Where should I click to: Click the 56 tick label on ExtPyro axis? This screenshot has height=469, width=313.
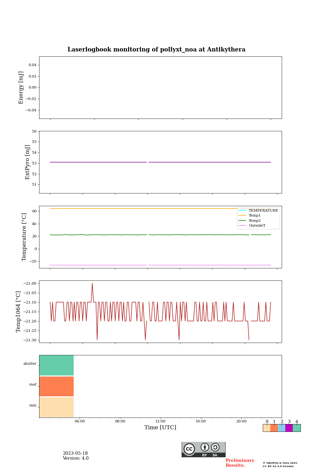point(35,131)
